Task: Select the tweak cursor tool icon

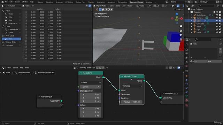Action: [96, 9]
